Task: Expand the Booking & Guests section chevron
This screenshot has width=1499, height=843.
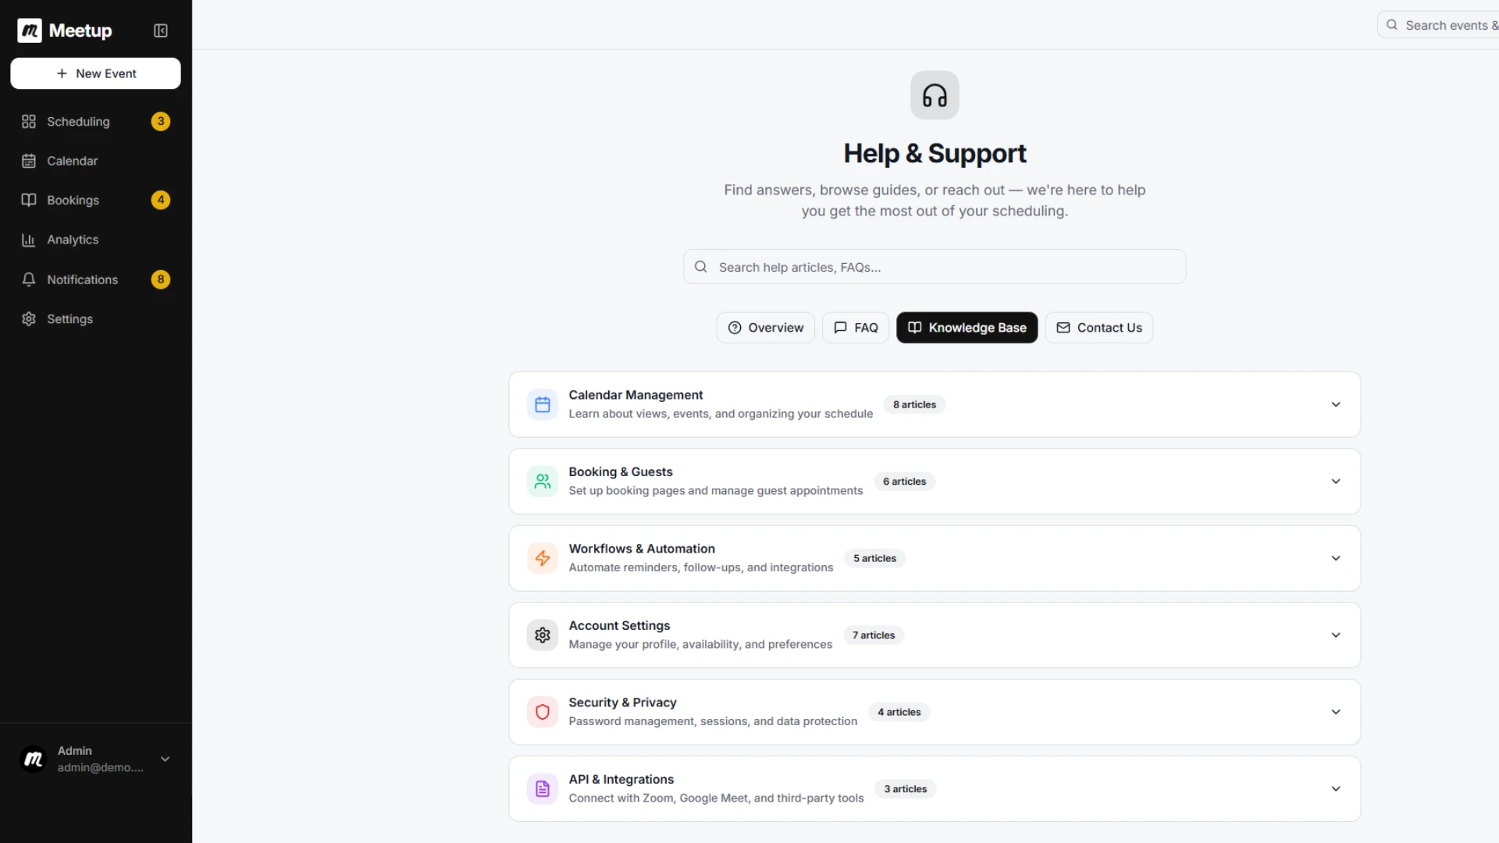Action: (1336, 482)
